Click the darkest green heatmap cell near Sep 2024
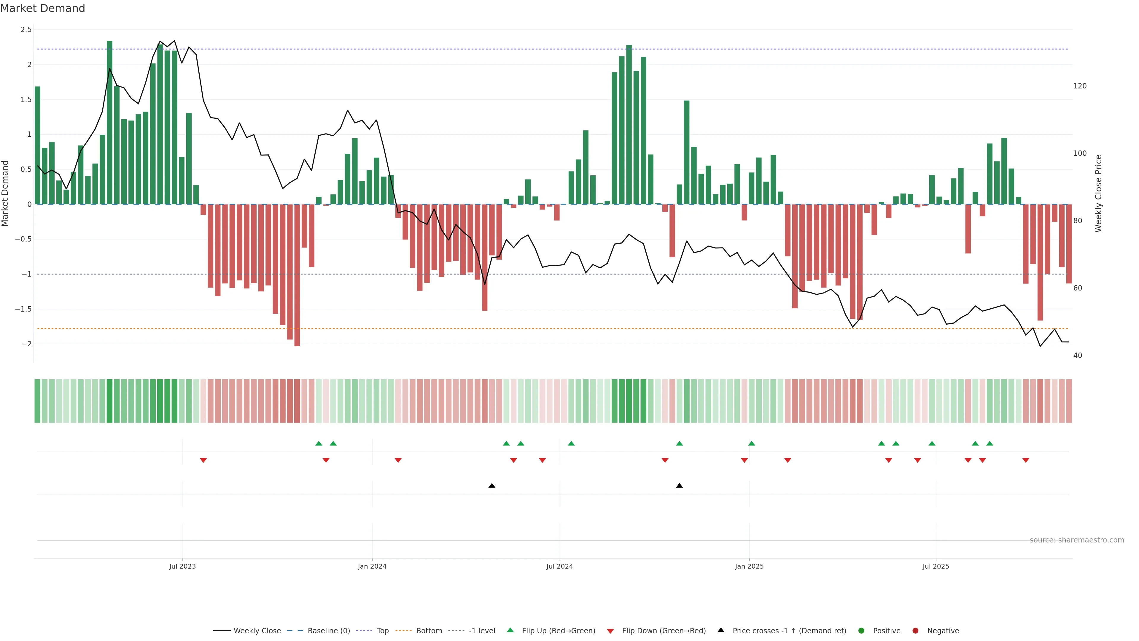Image resolution: width=1139 pixels, height=641 pixels. (629, 401)
